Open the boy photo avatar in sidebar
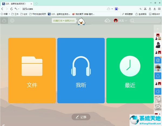The width and height of the screenshot is (162, 126). (x=158, y=68)
